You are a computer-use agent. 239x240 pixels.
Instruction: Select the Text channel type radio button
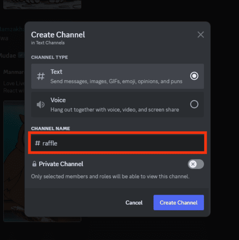click(194, 76)
